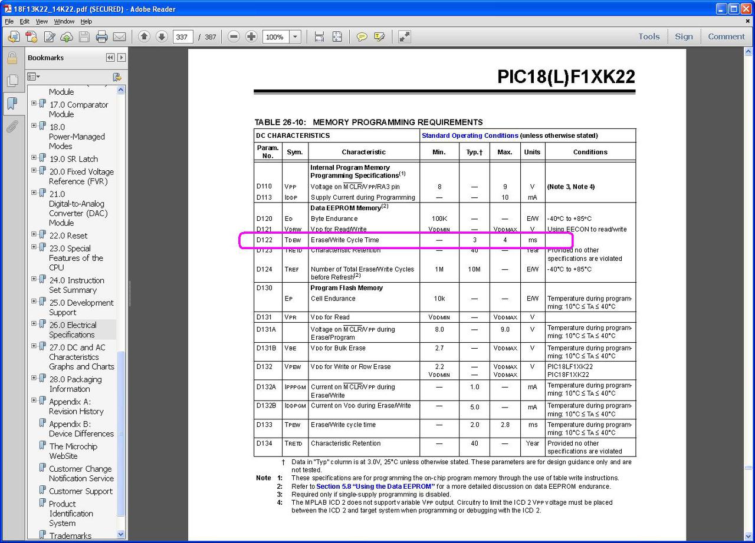Image resolution: width=755 pixels, height=543 pixels.
Task: Open the Sign pane
Action: (x=684, y=37)
